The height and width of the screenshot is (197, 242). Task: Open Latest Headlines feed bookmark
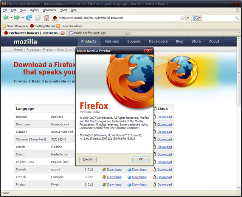[69, 26]
